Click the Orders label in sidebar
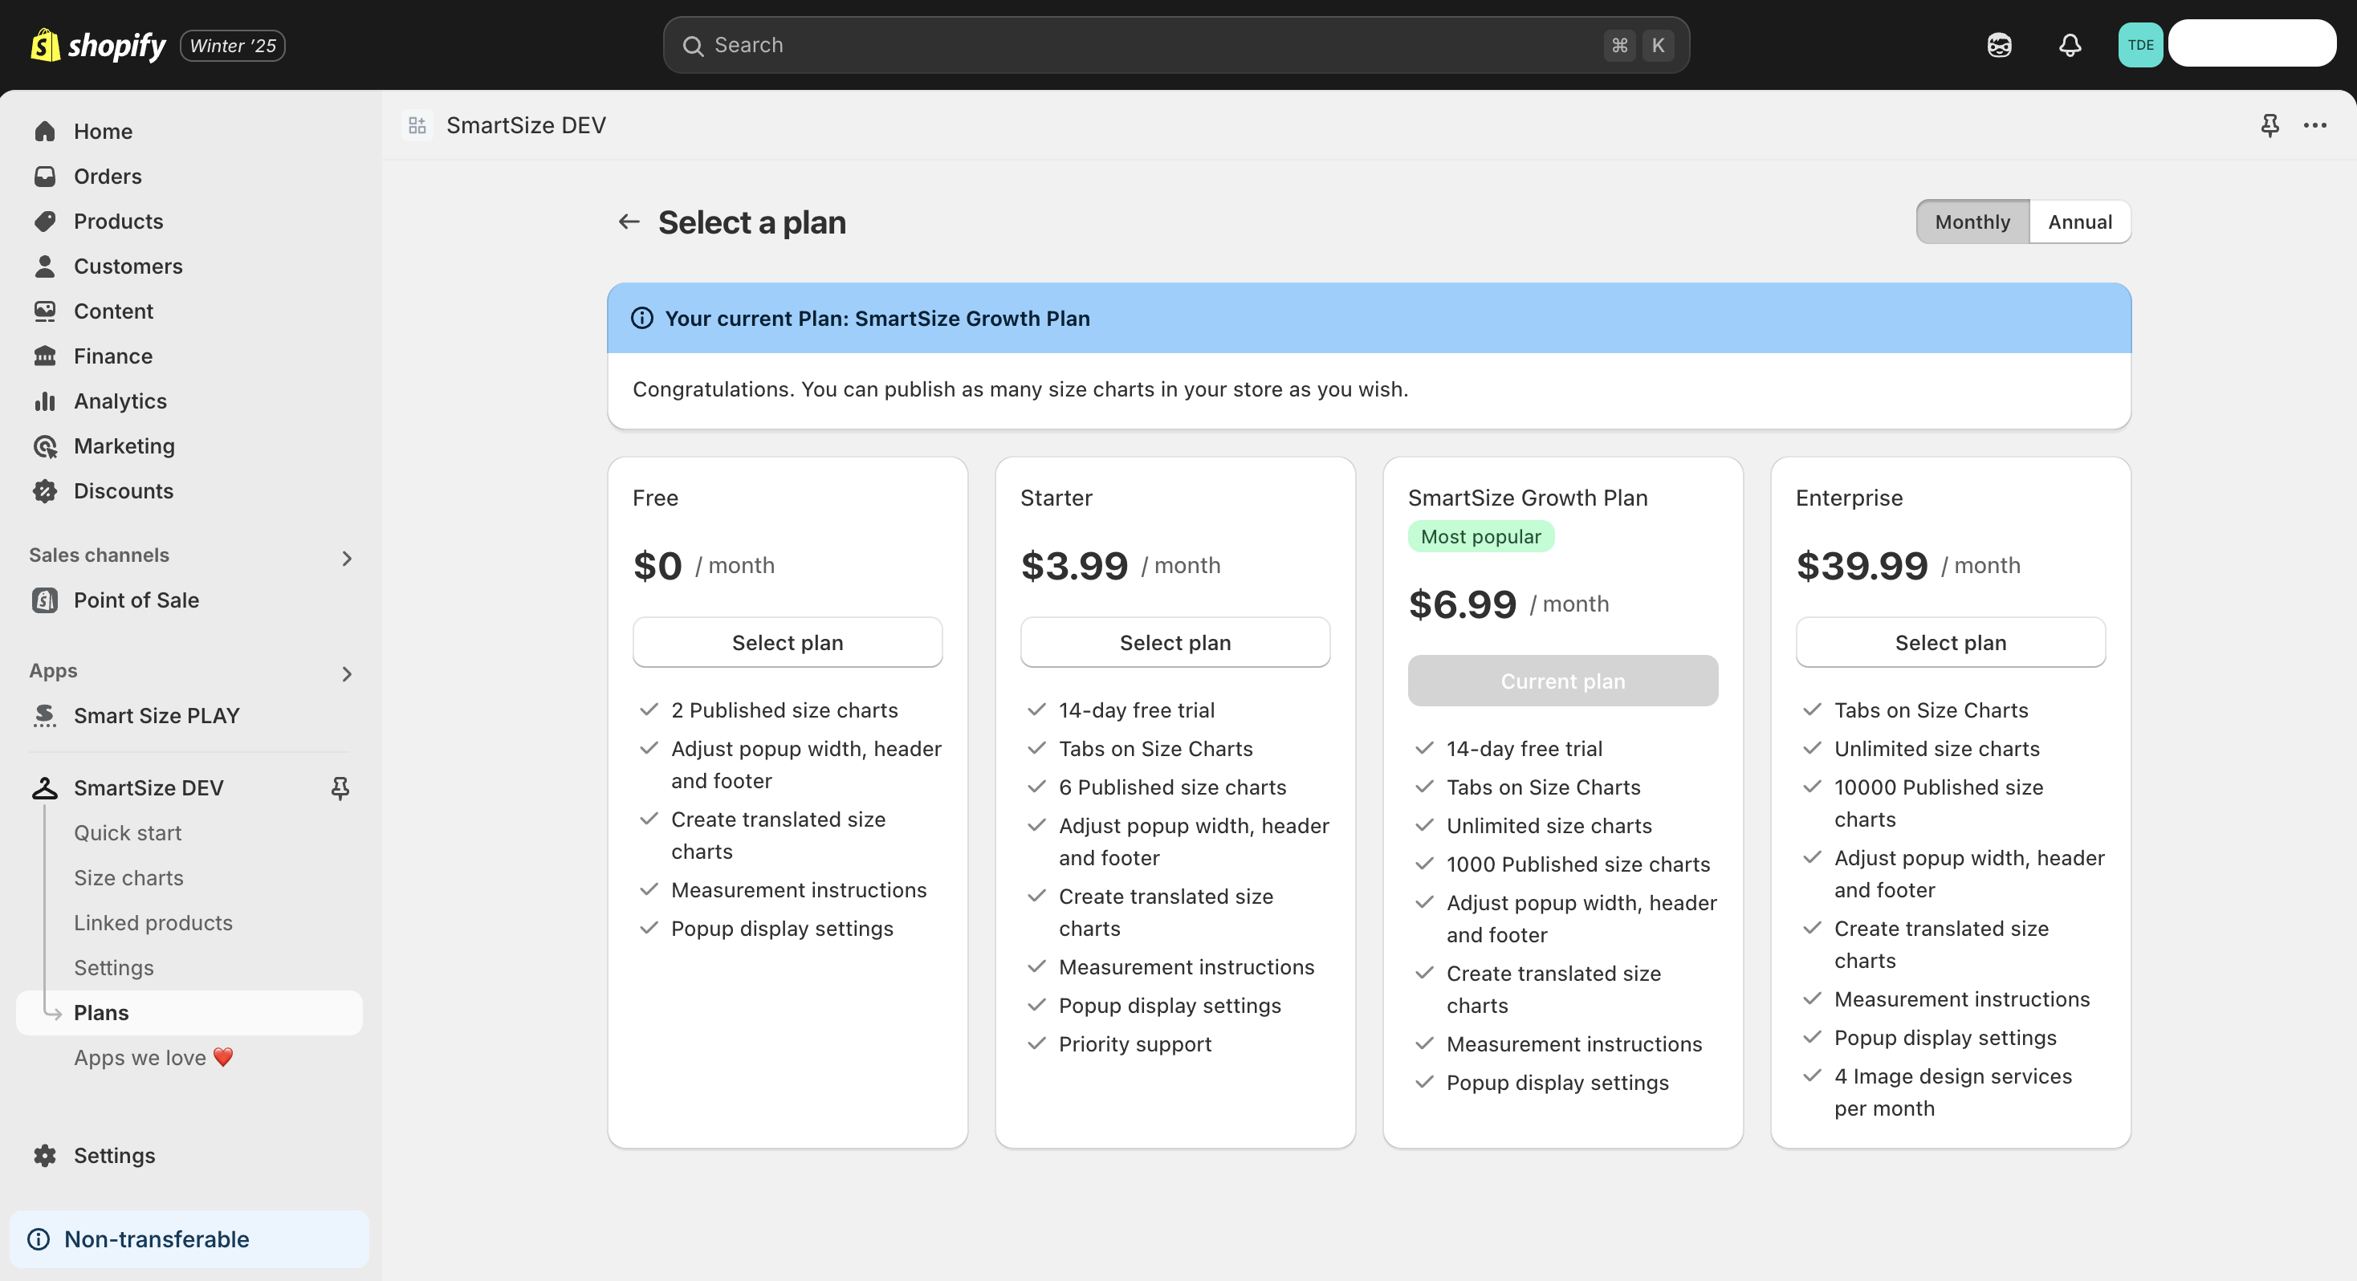The height and width of the screenshot is (1281, 2357). [108, 176]
